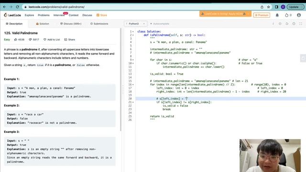Open the editor settings icon
The width and height of the screenshot is (306, 172).
(294, 23)
